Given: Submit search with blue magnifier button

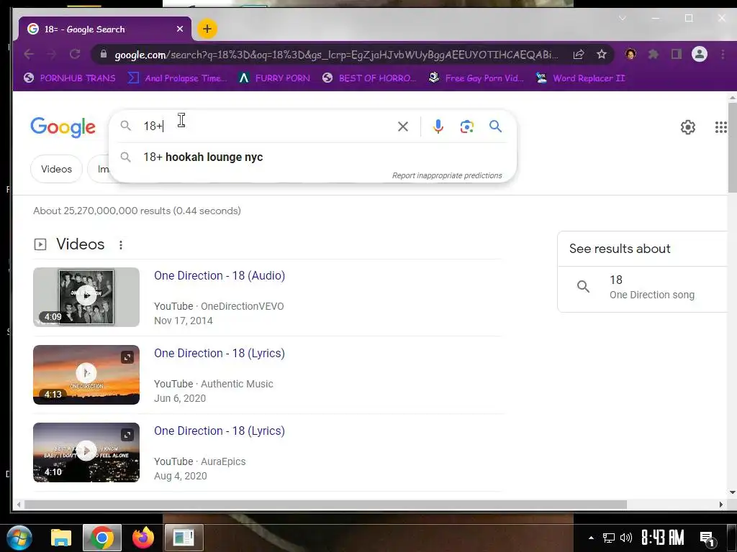Looking at the screenshot, I should coord(495,126).
